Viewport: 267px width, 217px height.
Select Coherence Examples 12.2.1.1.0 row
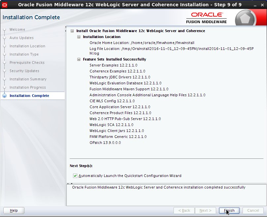point(117,71)
